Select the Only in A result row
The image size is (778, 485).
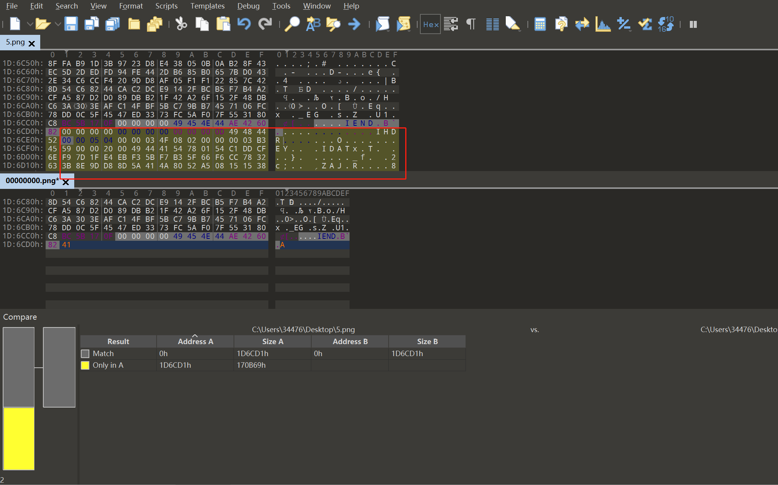pyautogui.click(x=273, y=365)
